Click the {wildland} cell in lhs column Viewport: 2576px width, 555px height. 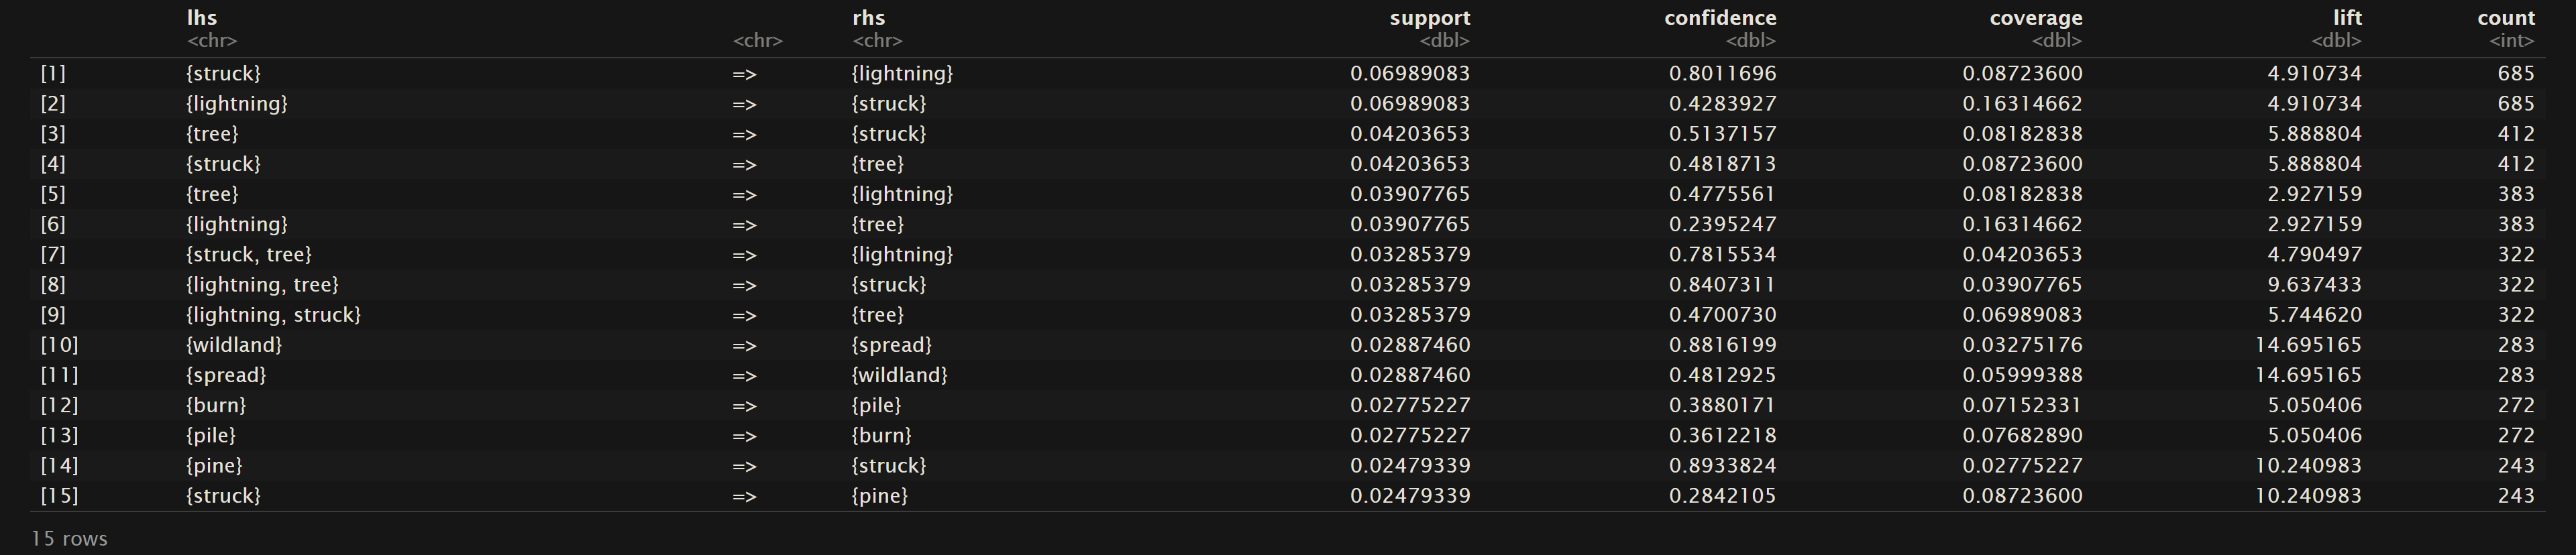click(x=234, y=345)
